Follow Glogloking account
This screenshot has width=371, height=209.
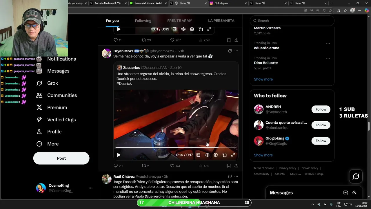(321, 141)
